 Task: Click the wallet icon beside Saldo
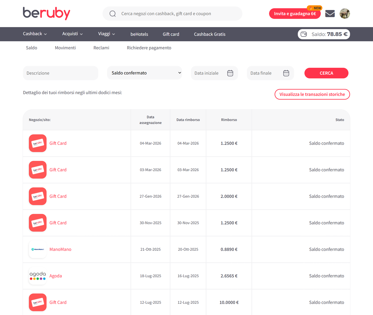pos(304,34)
